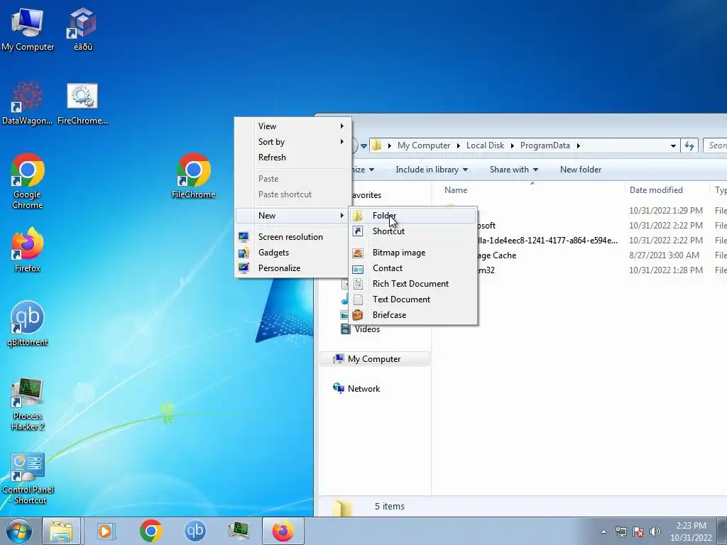Open Screen resolution settings
The width and height of the screenshot is (727, 545).
(293, 237)
